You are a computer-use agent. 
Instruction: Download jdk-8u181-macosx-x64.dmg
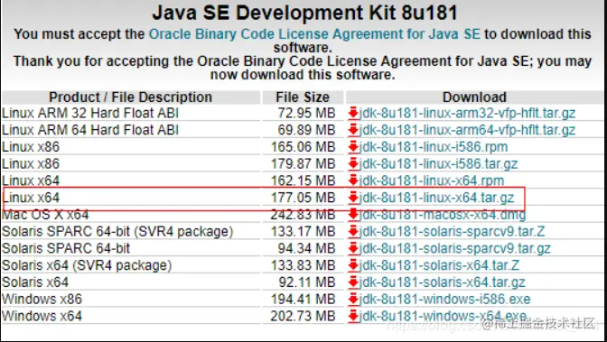point(443,215)
